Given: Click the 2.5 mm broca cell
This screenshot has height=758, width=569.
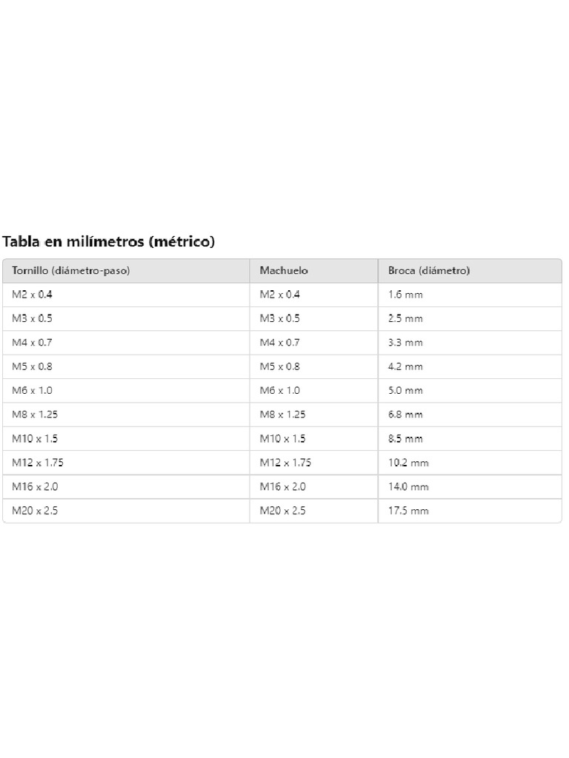Looking at the screenshot, I should click(405, 318).
